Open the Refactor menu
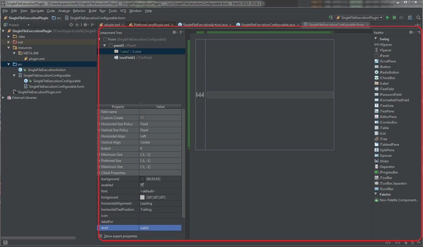The height and width of the screenshot is (247, 423). [x=79, y=11]
